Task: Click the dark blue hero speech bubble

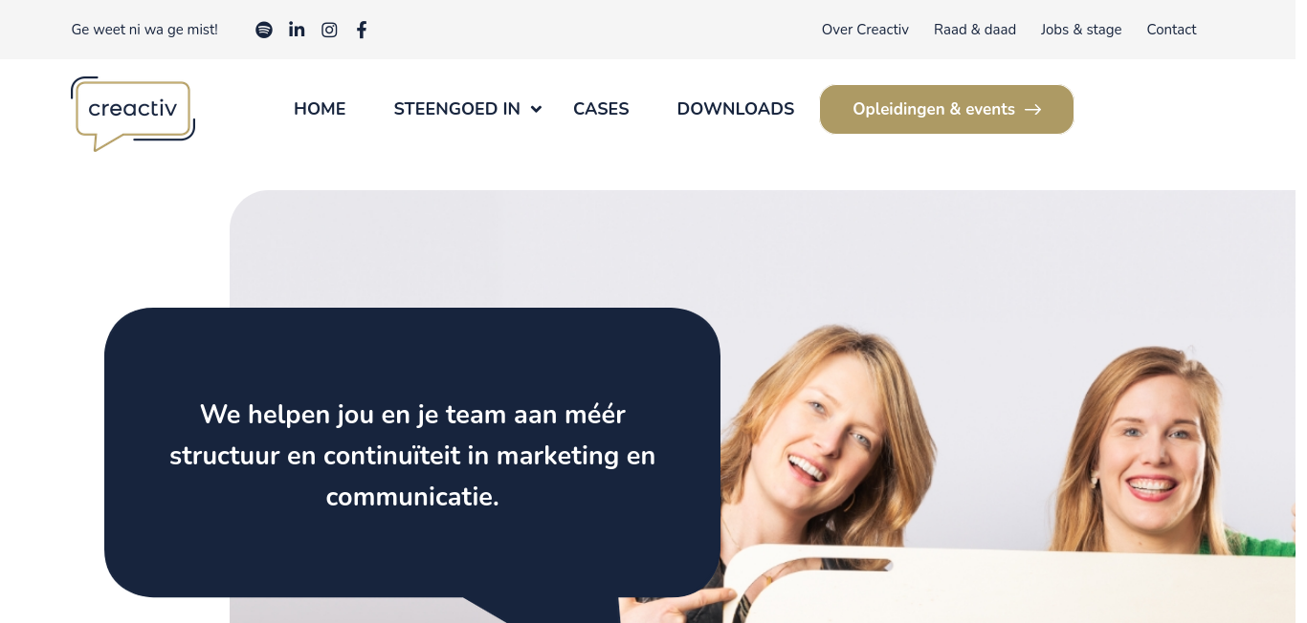Action: (412, 453)
